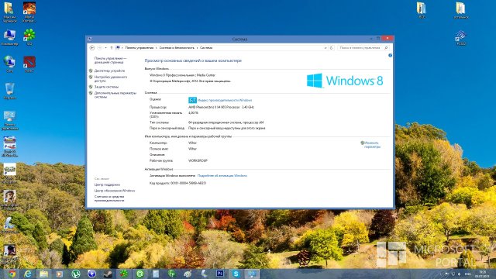Image resolution: width=496 pixels, height=279 pixels.
Task: Click the 'AMD Phenom' processor value text
Action: [x=221, y=107]
